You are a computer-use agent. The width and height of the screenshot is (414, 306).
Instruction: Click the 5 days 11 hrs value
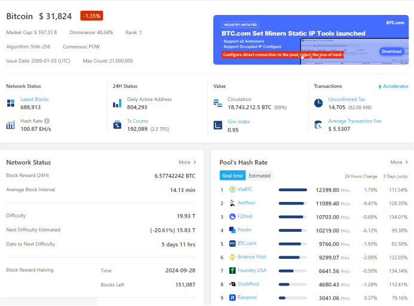(x=179, y=244)
